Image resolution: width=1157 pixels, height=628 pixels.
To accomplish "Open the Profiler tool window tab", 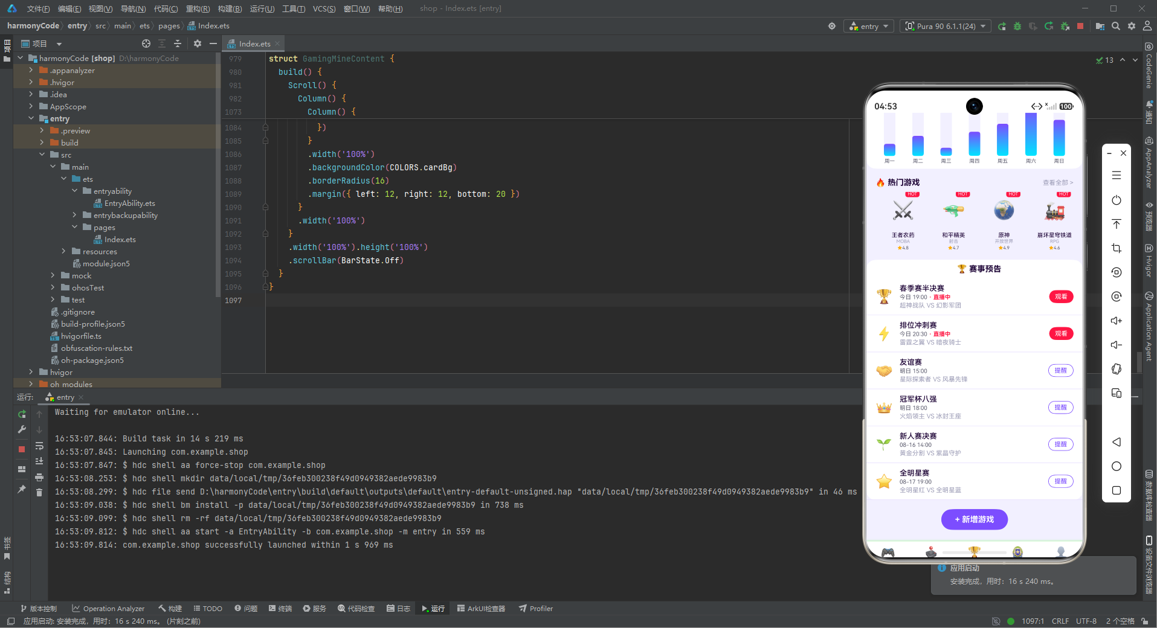I will point(536,609).
